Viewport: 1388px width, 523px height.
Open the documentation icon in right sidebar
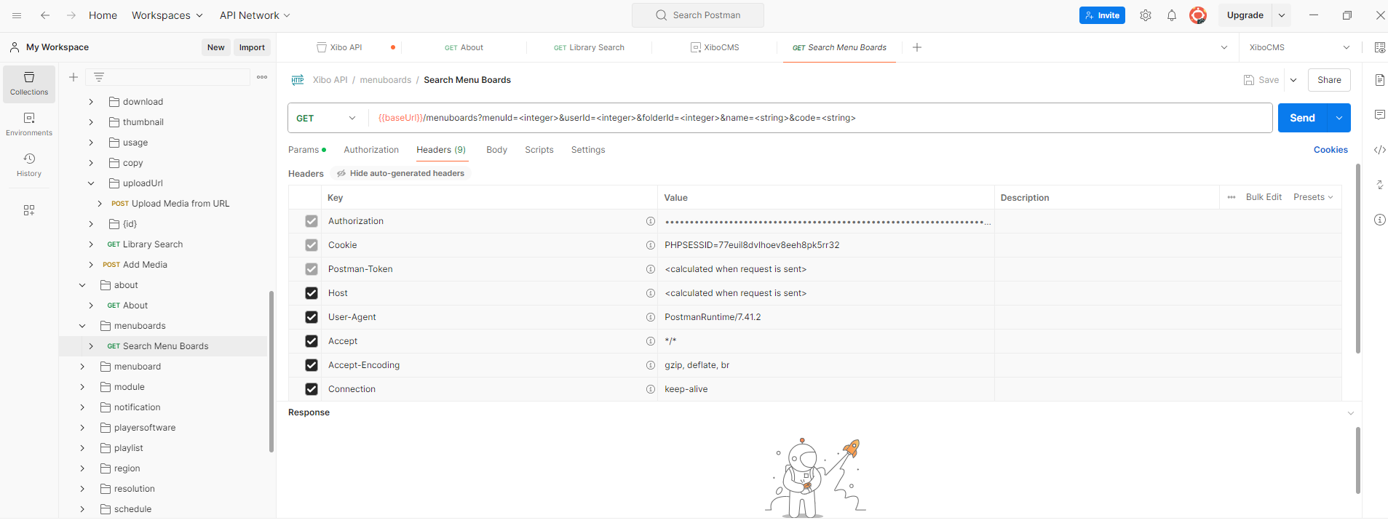point(1379,80)
